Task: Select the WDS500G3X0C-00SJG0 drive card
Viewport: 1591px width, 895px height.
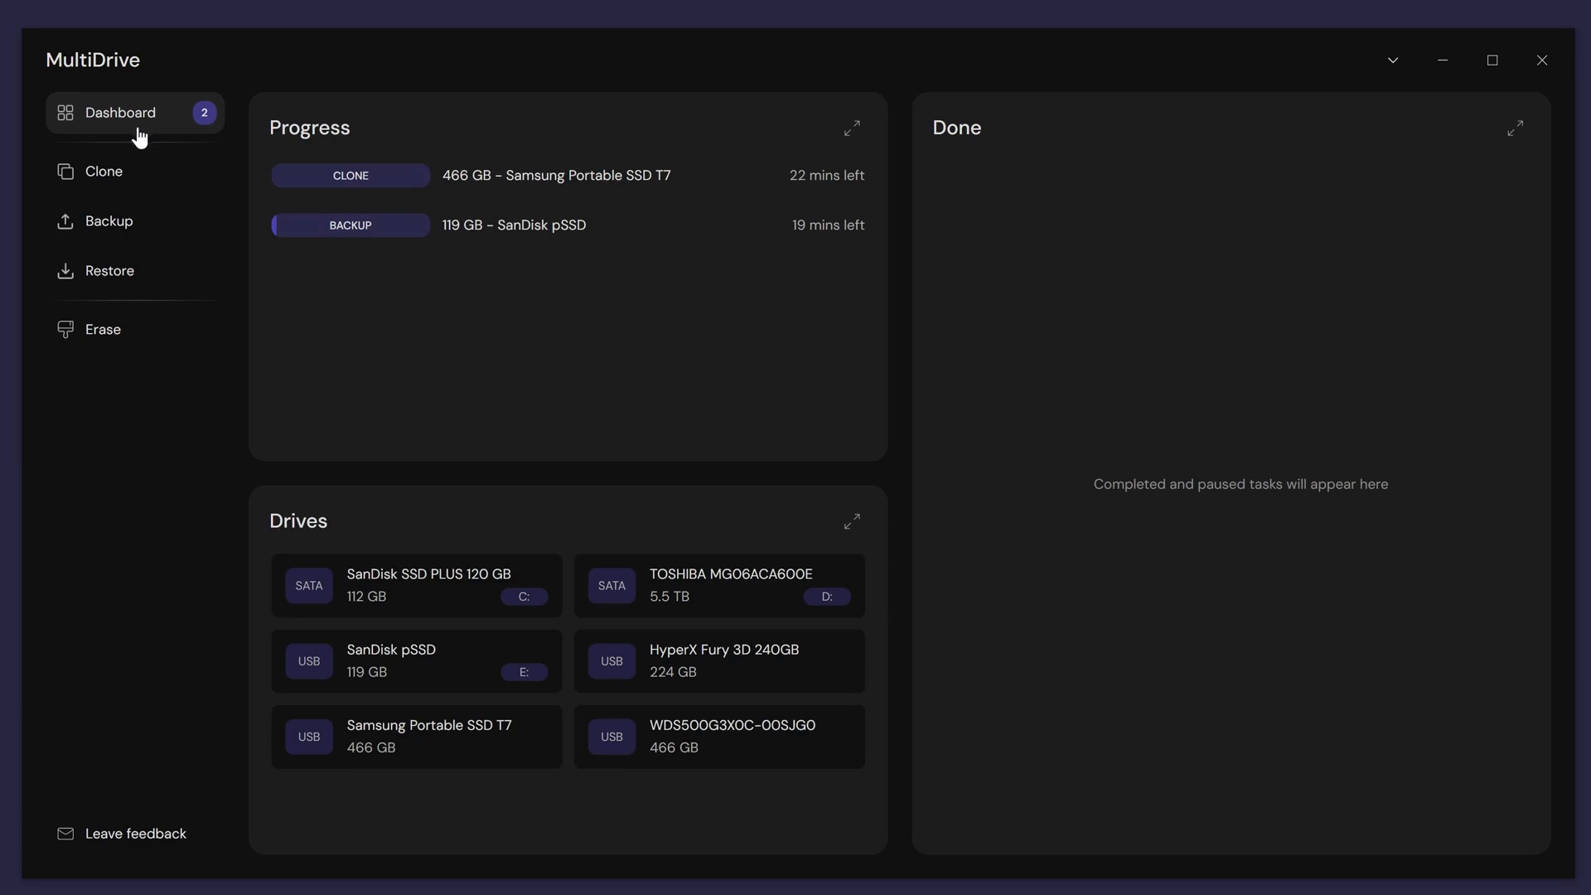Action: point(719,737)
